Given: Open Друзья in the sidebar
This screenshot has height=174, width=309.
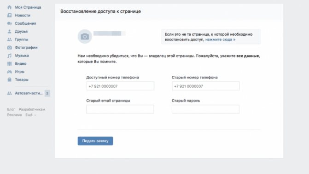Looking at the screenshot, I should click(x=21, y=31).
